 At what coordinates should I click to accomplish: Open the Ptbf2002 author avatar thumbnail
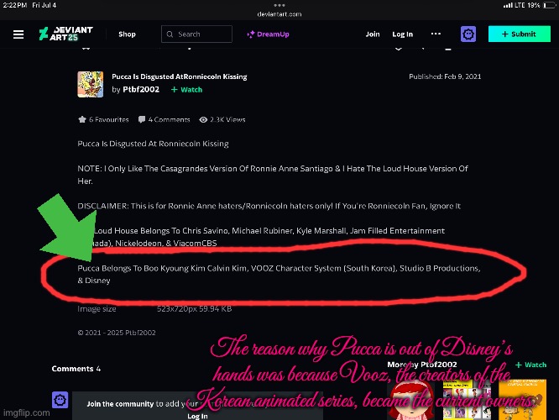(x=91, y=84)
